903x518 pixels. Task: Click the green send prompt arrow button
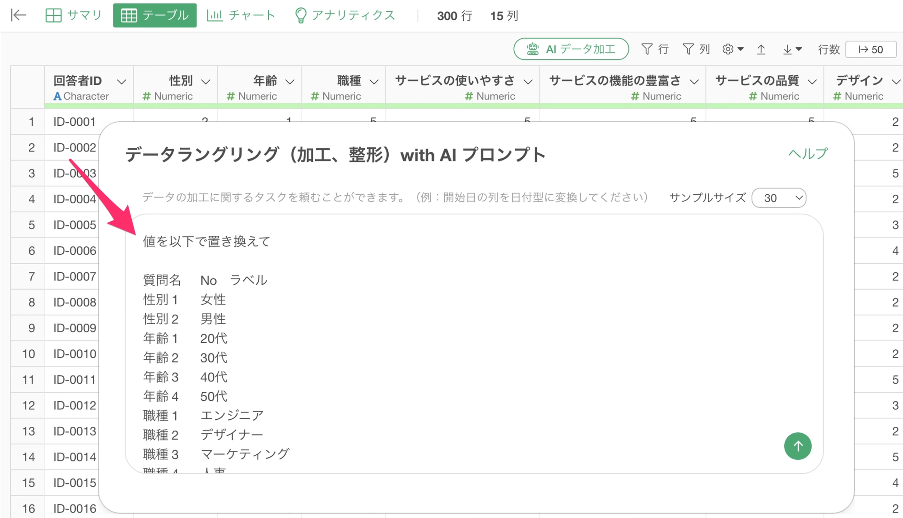797,446
